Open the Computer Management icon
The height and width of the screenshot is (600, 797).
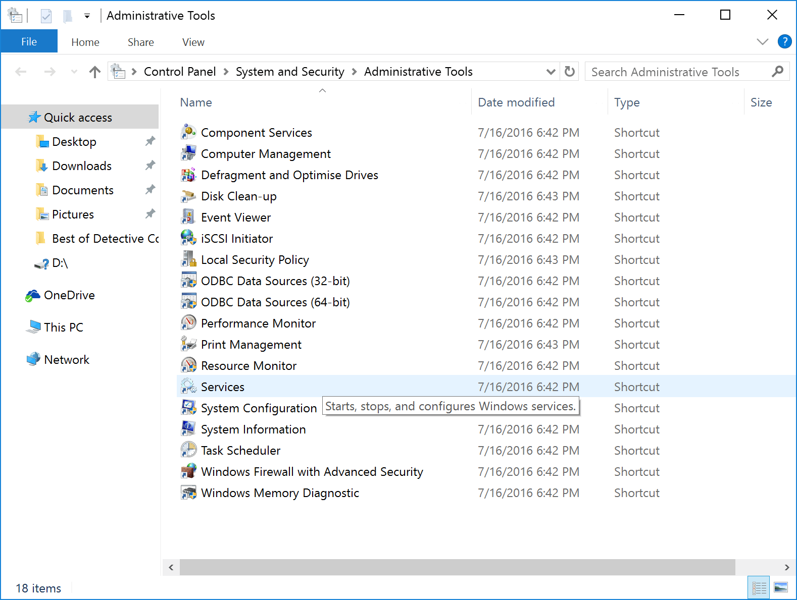[188, 153]
